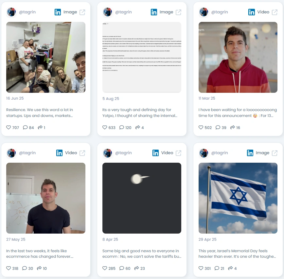The image size is (284, 279).
Task: Click share icon showing 16 shares
Action: [233, 127]
